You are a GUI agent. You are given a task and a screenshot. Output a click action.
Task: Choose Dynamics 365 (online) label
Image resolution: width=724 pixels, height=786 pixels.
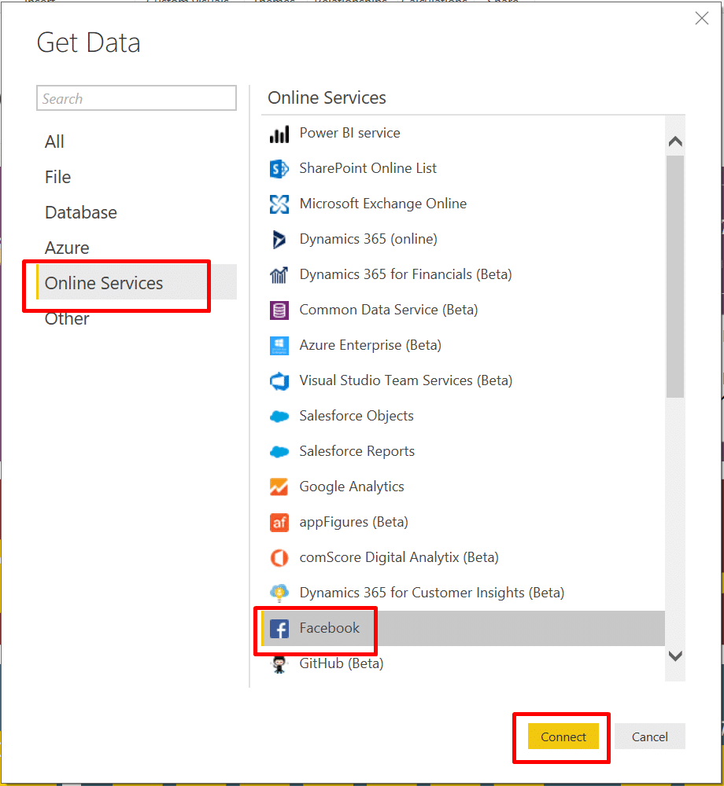pyautogui.click(x=368, y=239)
